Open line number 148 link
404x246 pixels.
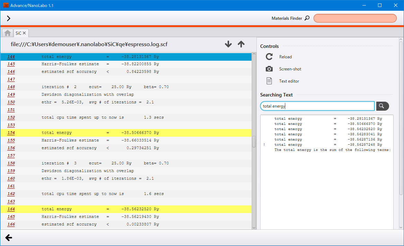coord(11,87)
